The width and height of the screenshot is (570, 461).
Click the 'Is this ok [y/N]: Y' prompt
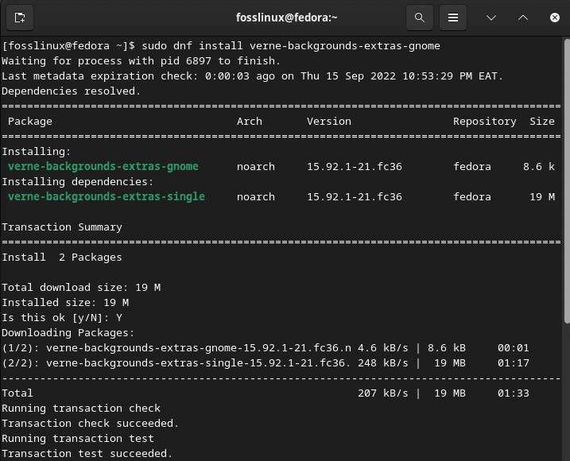(x=62, y=318)
